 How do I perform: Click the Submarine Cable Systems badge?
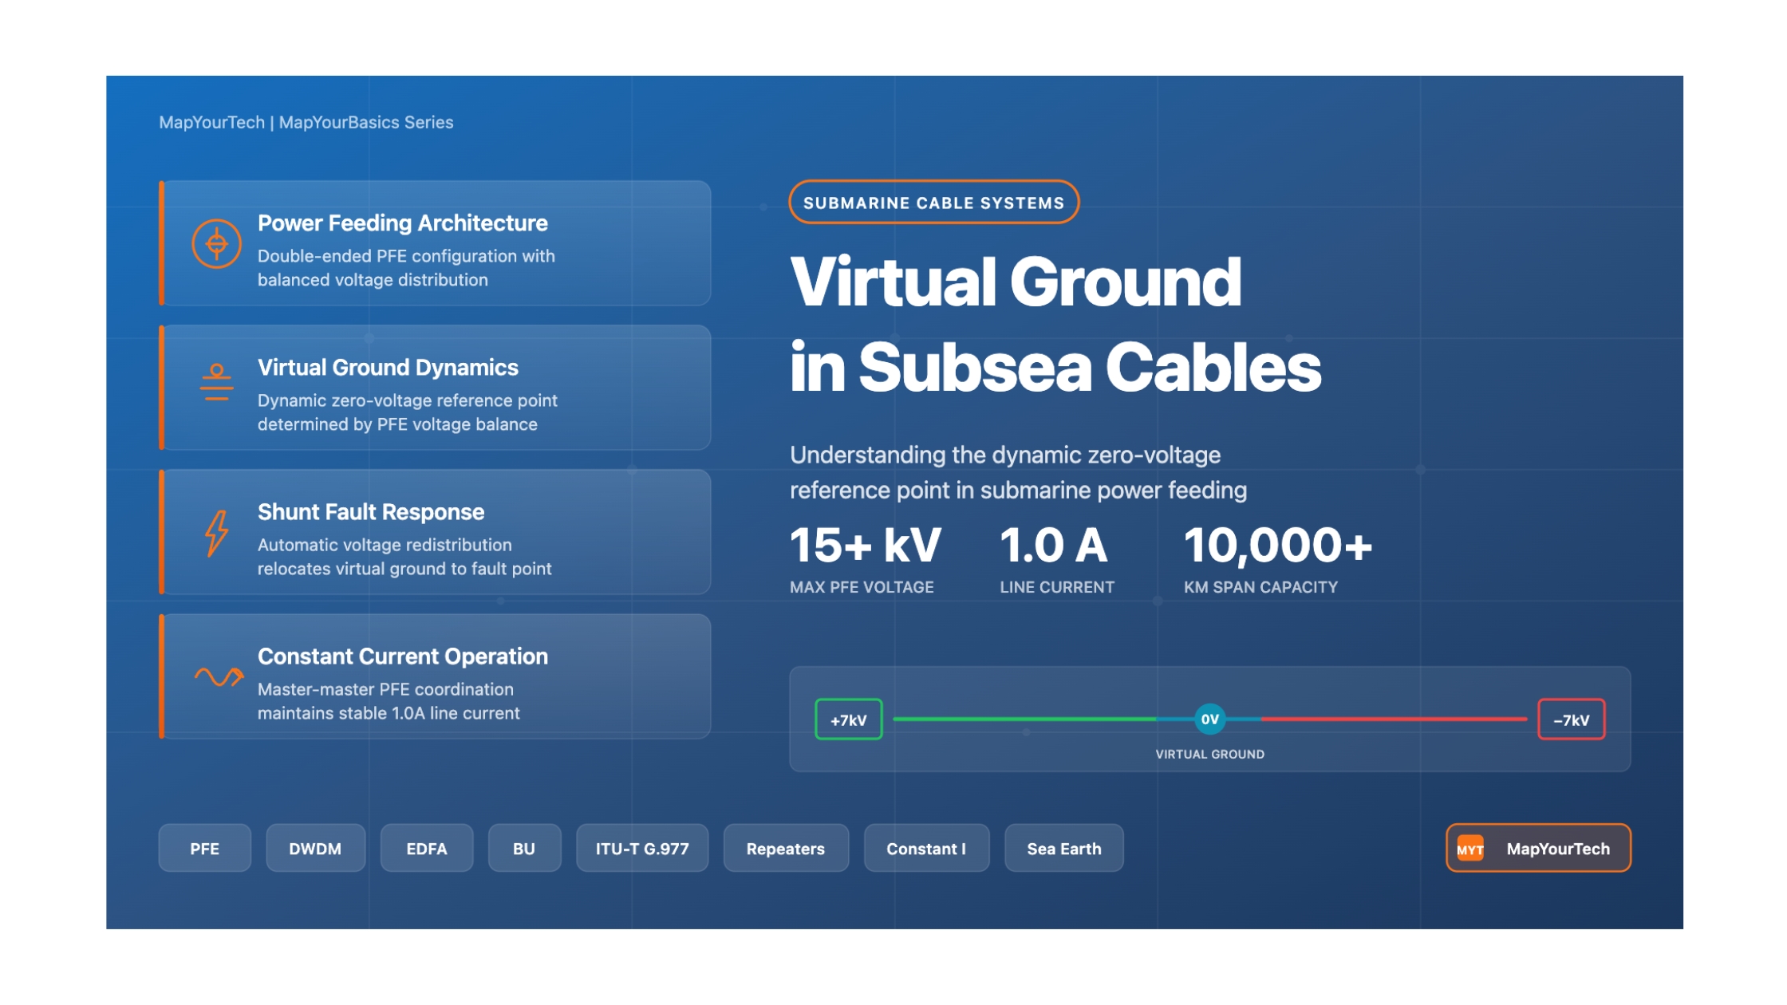[933, 203]
